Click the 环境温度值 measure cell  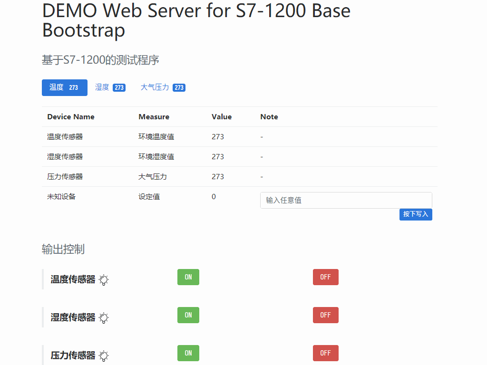[156, 137]
